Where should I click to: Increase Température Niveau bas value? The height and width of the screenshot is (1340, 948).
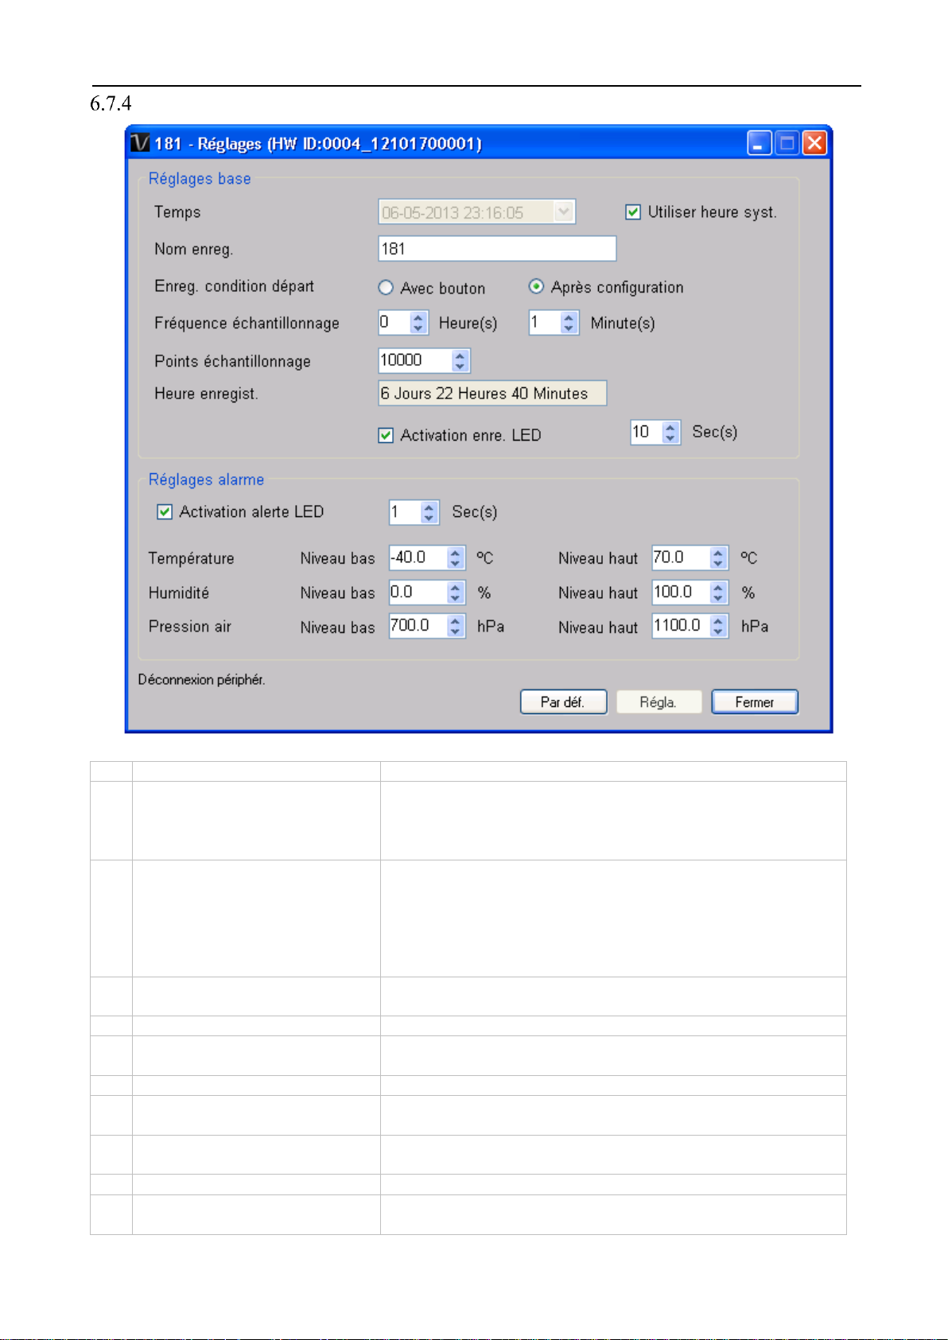coord(456,553)
